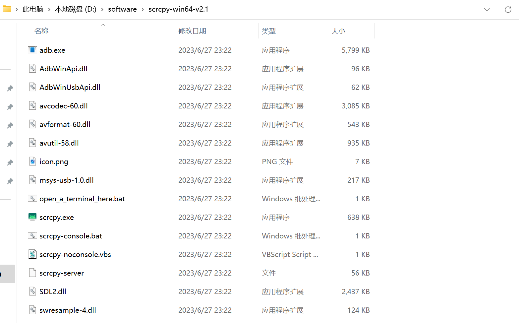
Task: Select the SDL2.dll file name
Action: point(53,291)
